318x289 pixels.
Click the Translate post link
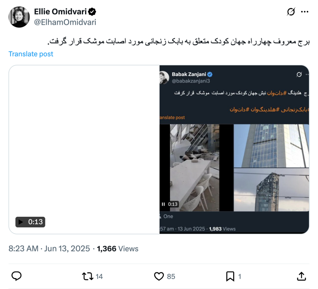(x=31, y=54)
